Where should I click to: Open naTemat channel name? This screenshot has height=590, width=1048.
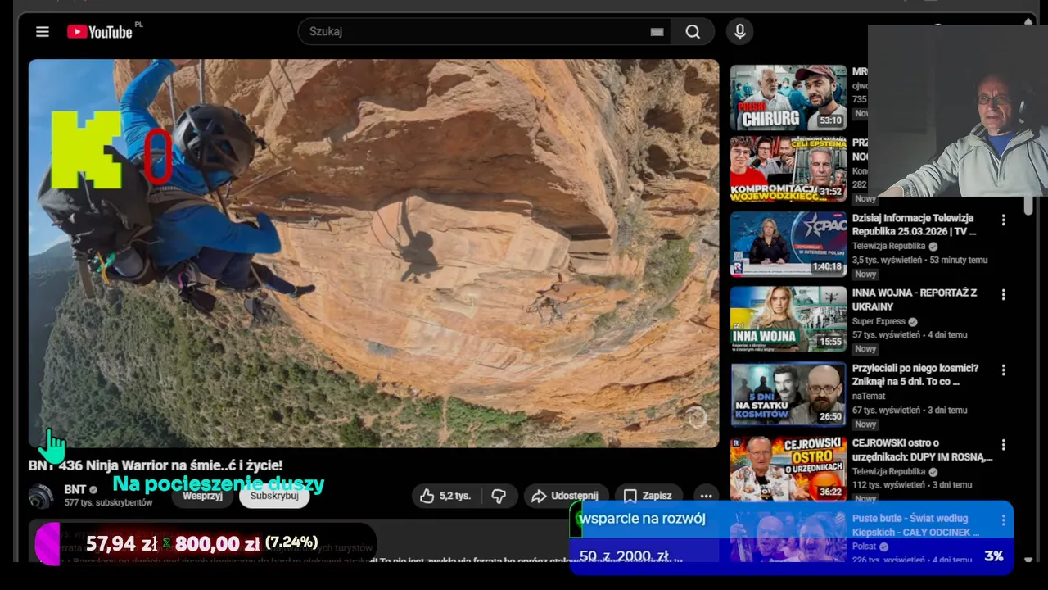click(869, 396)
